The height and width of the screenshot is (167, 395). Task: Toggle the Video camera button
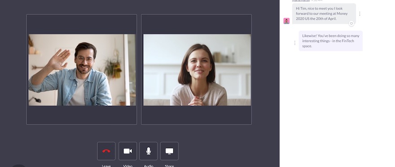click(x=128, y=151)
